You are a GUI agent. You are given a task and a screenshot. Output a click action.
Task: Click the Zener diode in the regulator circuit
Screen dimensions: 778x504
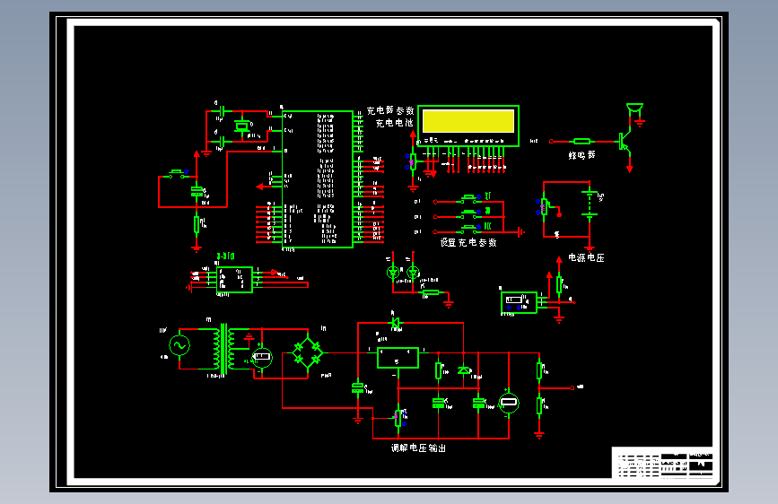point(464,370)
